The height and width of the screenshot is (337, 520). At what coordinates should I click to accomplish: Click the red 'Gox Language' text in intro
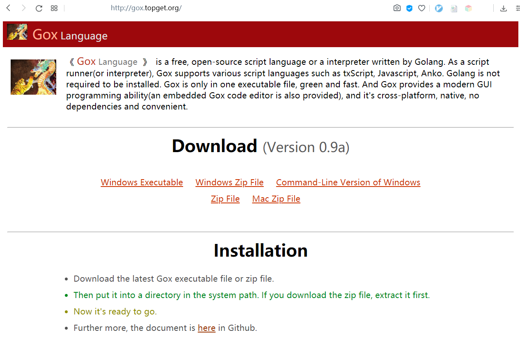point(107,62)
